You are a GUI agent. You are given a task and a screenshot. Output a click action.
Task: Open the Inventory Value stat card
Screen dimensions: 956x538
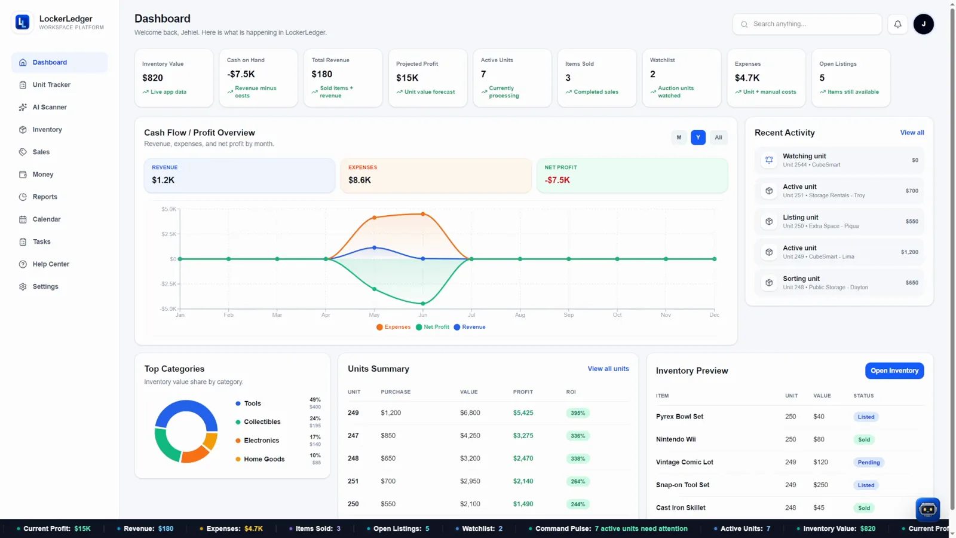174,78
